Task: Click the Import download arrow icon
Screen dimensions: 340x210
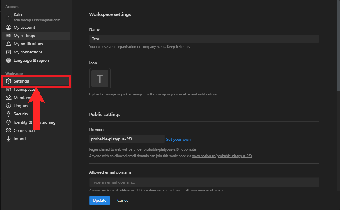Action: tap(9, 139)
